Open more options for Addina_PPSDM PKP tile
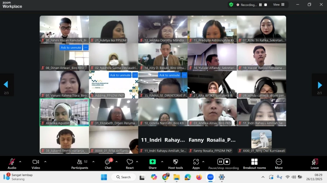Viewport: 327px width, 183px height. point(135,75)
